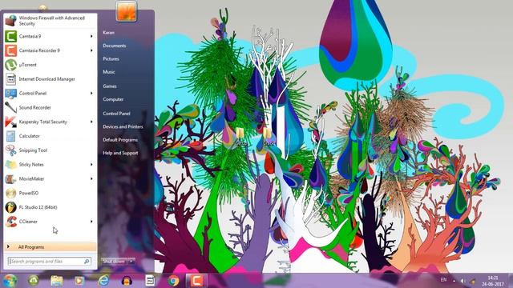
Task: Open Devices and Printers
Action: click(x=123, y=126)
